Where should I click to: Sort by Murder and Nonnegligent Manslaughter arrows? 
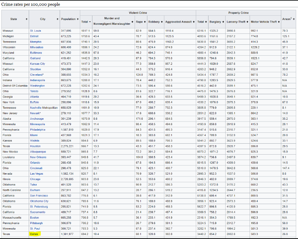(132, 22)
